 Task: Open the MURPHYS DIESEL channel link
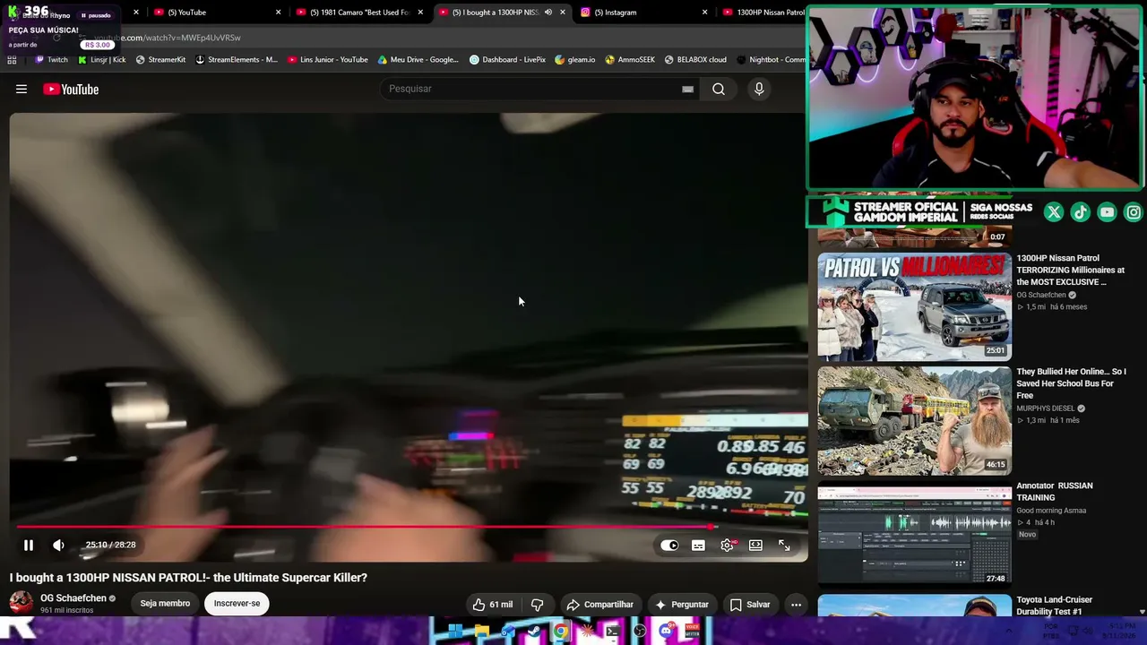(1045, 408)
